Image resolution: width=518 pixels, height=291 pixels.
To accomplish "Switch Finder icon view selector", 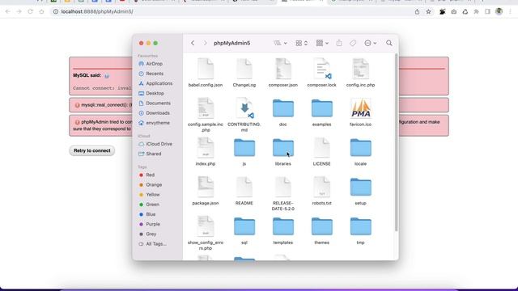I will tap(301, 43).
